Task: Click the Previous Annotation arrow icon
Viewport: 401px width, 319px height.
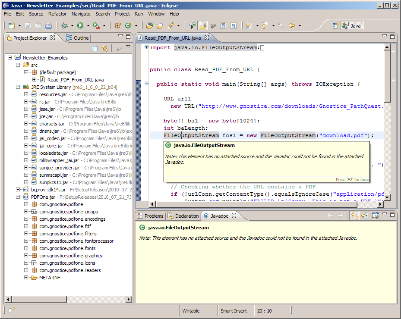Action: click(265, 25)
